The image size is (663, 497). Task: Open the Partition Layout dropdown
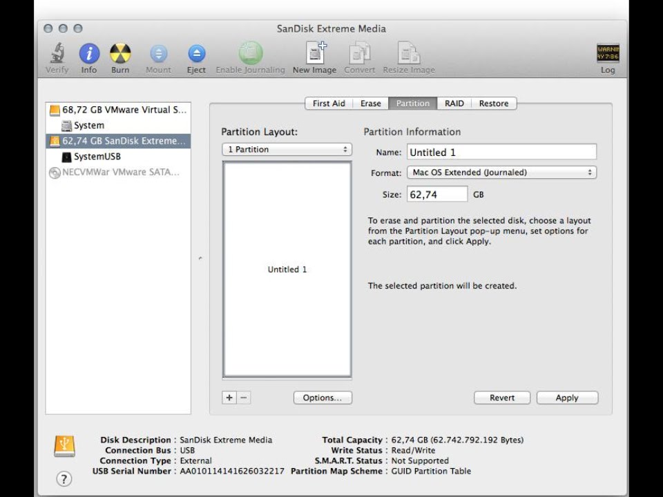(287, 150)
